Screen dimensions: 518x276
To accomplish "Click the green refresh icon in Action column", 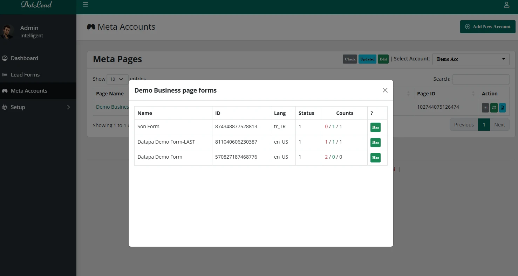I will [x=494, y=108].
